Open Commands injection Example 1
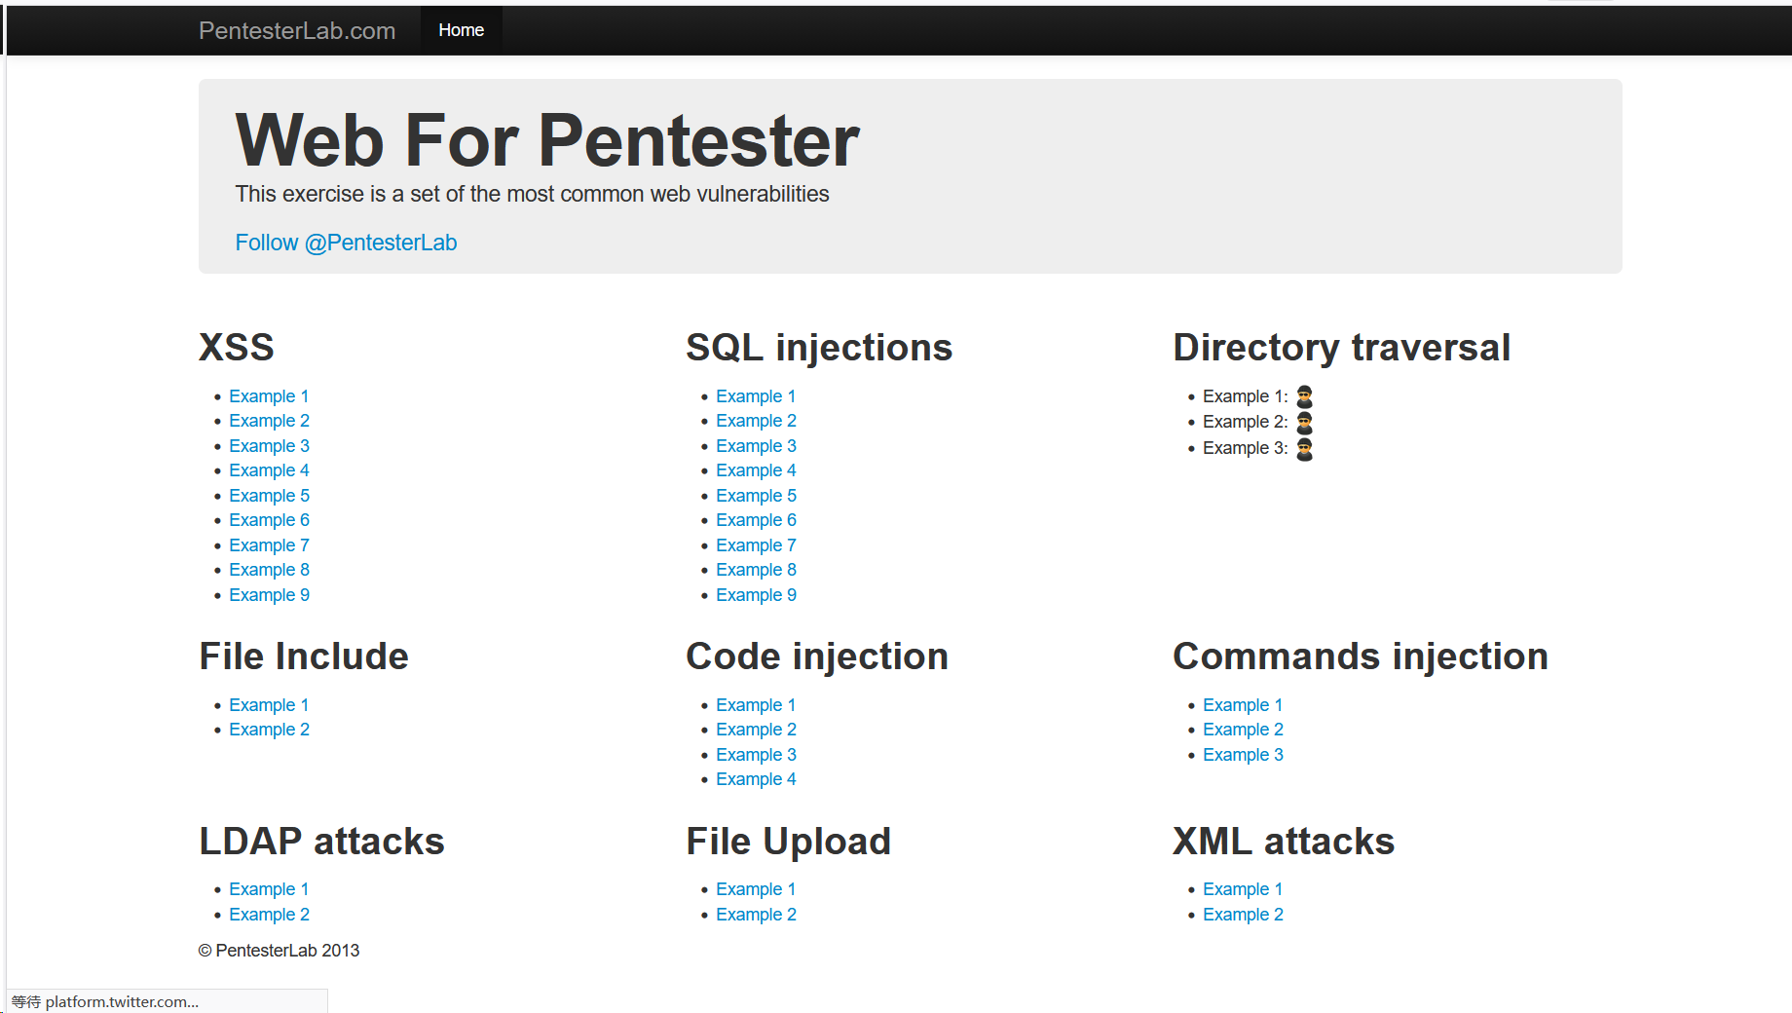Image resolution: width=1792 pixels, height=1013 pixels. click(x=1243, y=705)
